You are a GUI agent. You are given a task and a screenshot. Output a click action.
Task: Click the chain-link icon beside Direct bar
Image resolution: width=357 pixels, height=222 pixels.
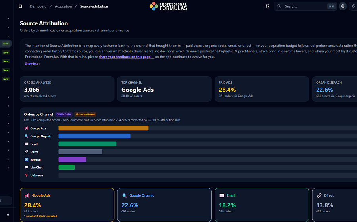[x=27, y=152]
